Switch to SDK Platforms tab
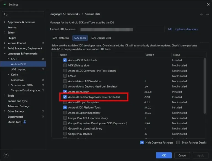Screen dimensions: 212x161 (60, 38)
